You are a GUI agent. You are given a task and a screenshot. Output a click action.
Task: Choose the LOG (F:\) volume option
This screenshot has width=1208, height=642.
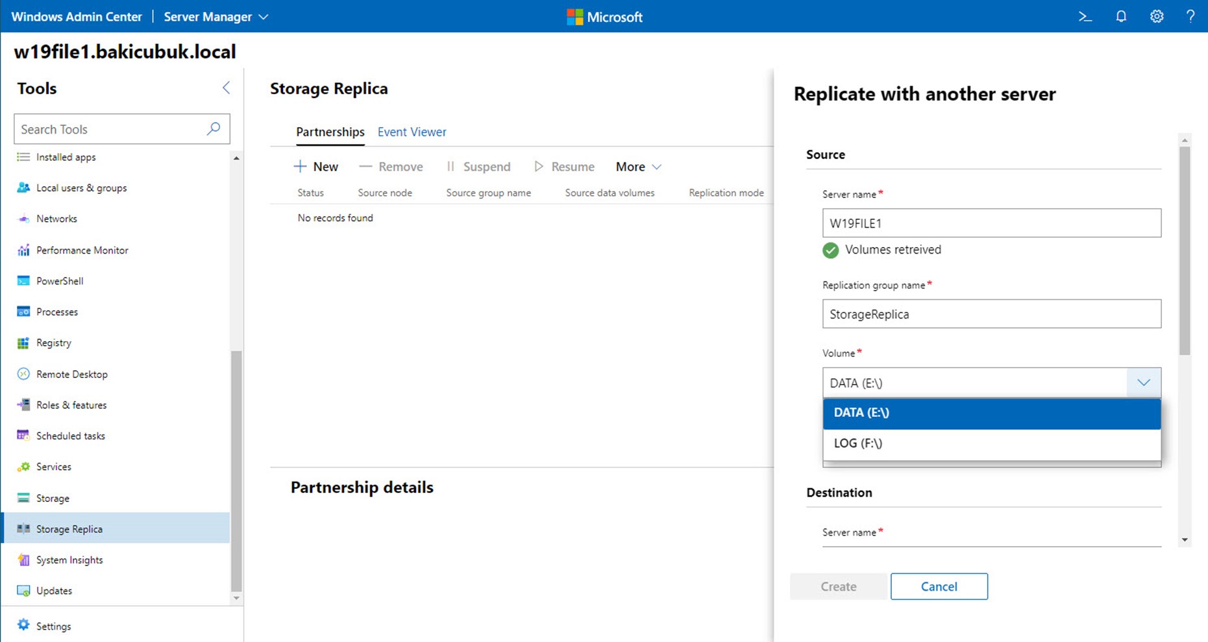tap(991, 444)
